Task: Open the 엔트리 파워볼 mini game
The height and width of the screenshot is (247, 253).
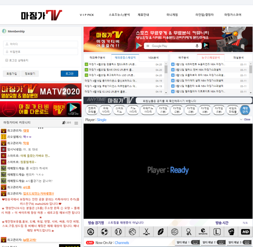Action: [92, 110]
